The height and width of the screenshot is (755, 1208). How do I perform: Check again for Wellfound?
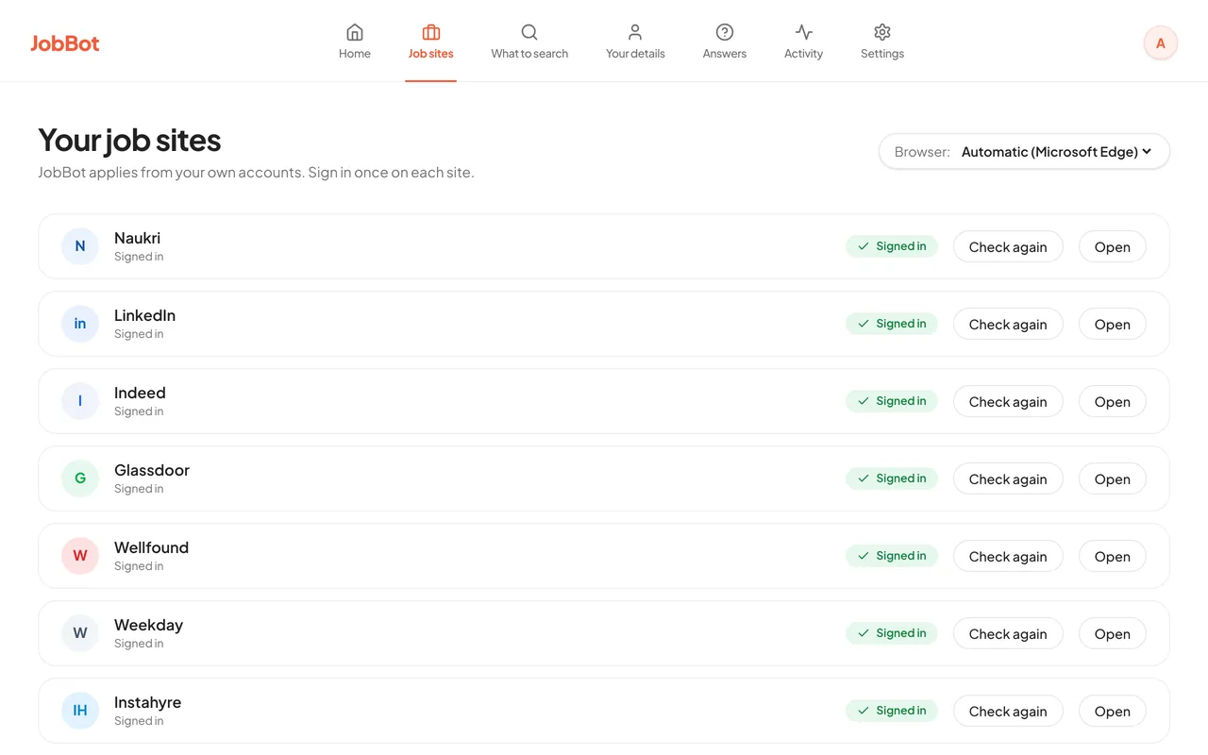click(x=1008, y=556)
